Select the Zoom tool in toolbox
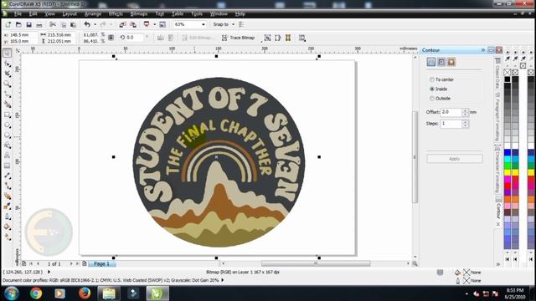 pyautogui.click(x=8, y=84)
